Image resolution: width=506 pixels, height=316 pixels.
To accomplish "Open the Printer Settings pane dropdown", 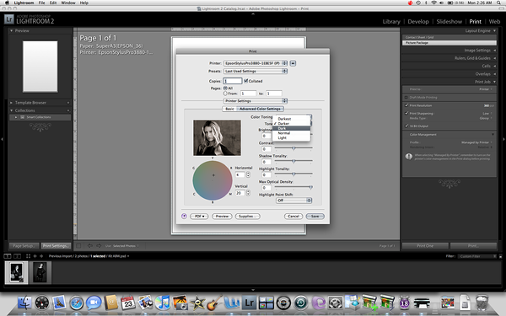I will click(256, 101).
